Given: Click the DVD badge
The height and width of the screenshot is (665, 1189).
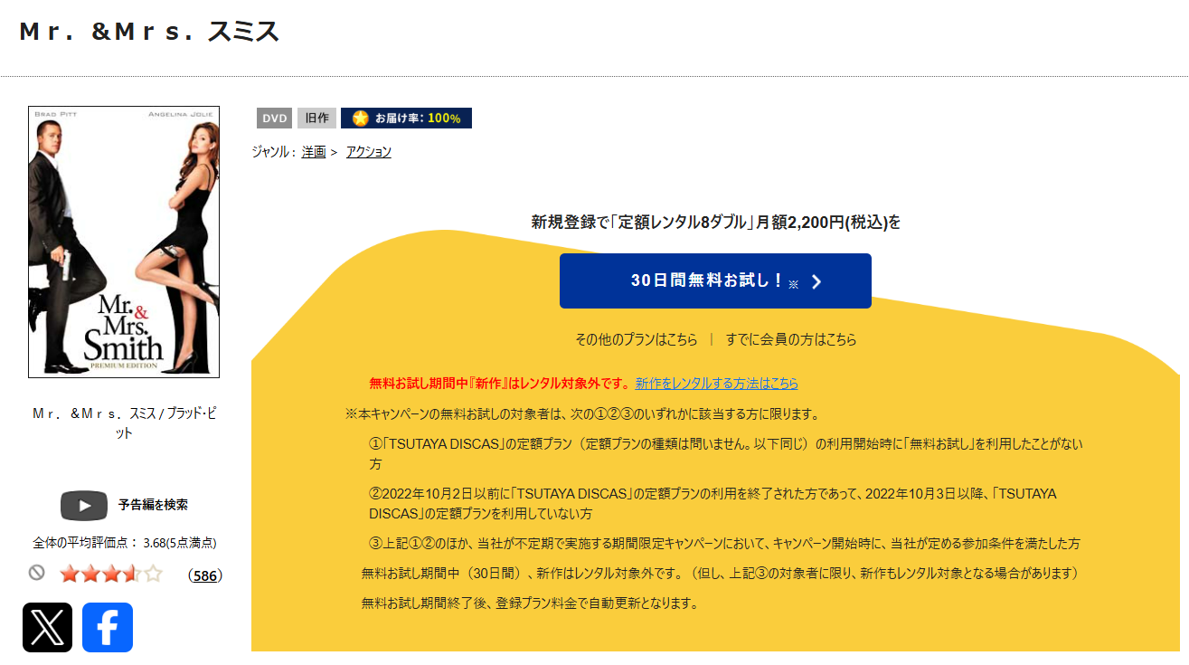Looking at the screenshot, I should point(275,119).
